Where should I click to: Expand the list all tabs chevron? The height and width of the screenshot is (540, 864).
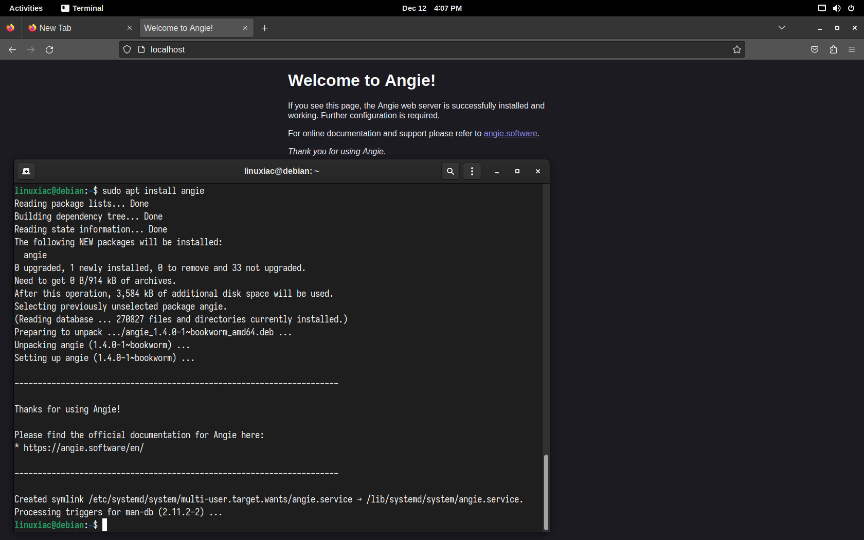click(x=782, y=28)
